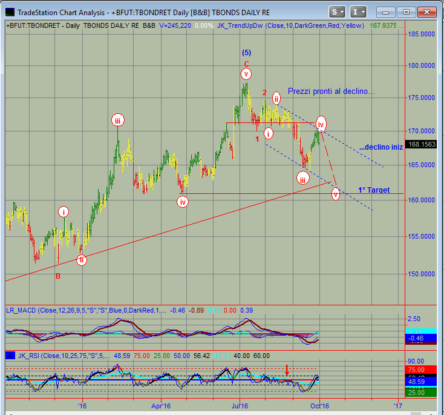Minimize the Chart Analysis window

pos(385,12)
